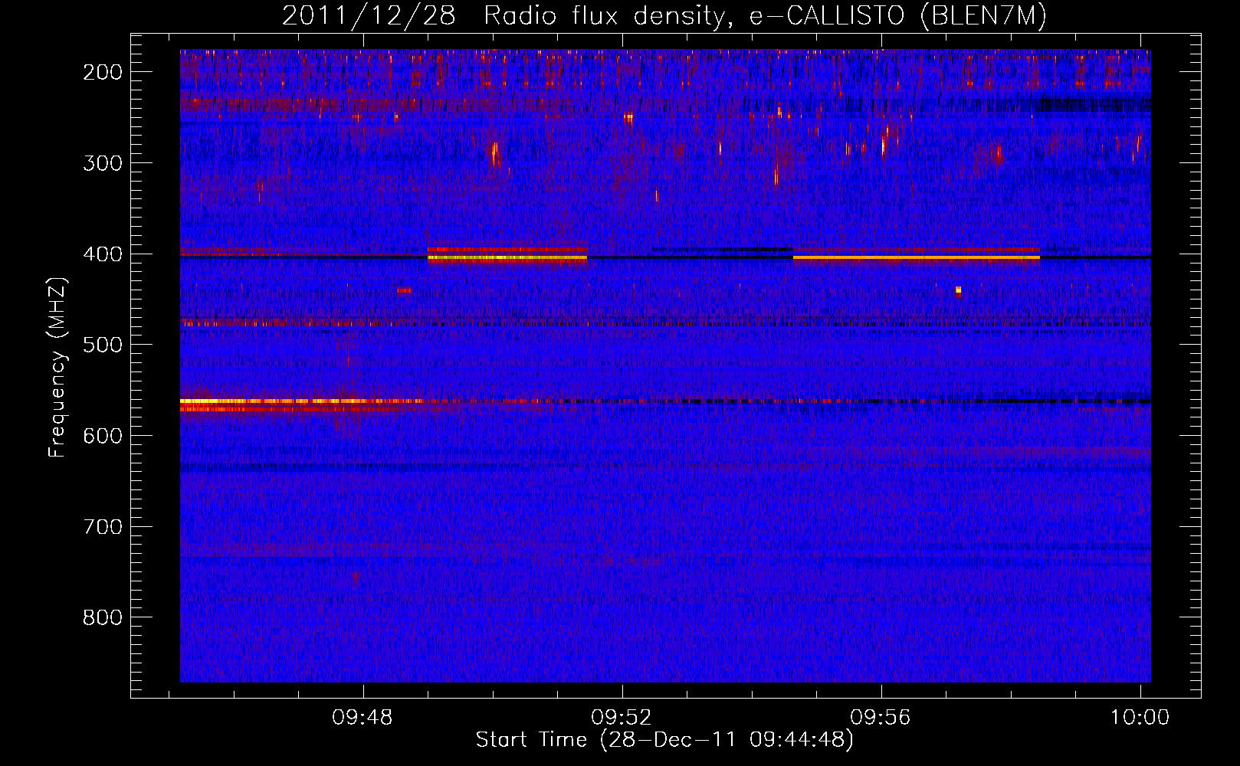Click the 800 frequency tick label

click(x=103, y=617)
